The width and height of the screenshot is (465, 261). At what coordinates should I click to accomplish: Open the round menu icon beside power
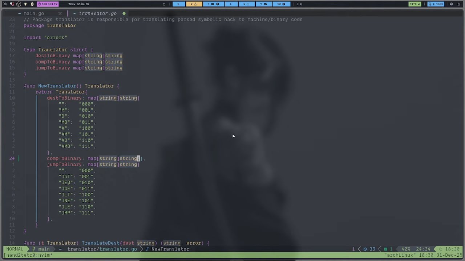click(451, 4)
